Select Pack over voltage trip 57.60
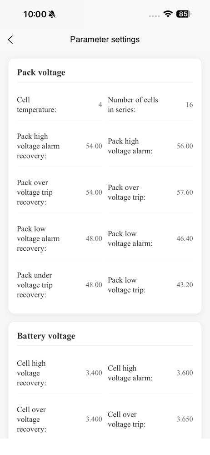Screen dimensions: 210x455 [185, 192]
